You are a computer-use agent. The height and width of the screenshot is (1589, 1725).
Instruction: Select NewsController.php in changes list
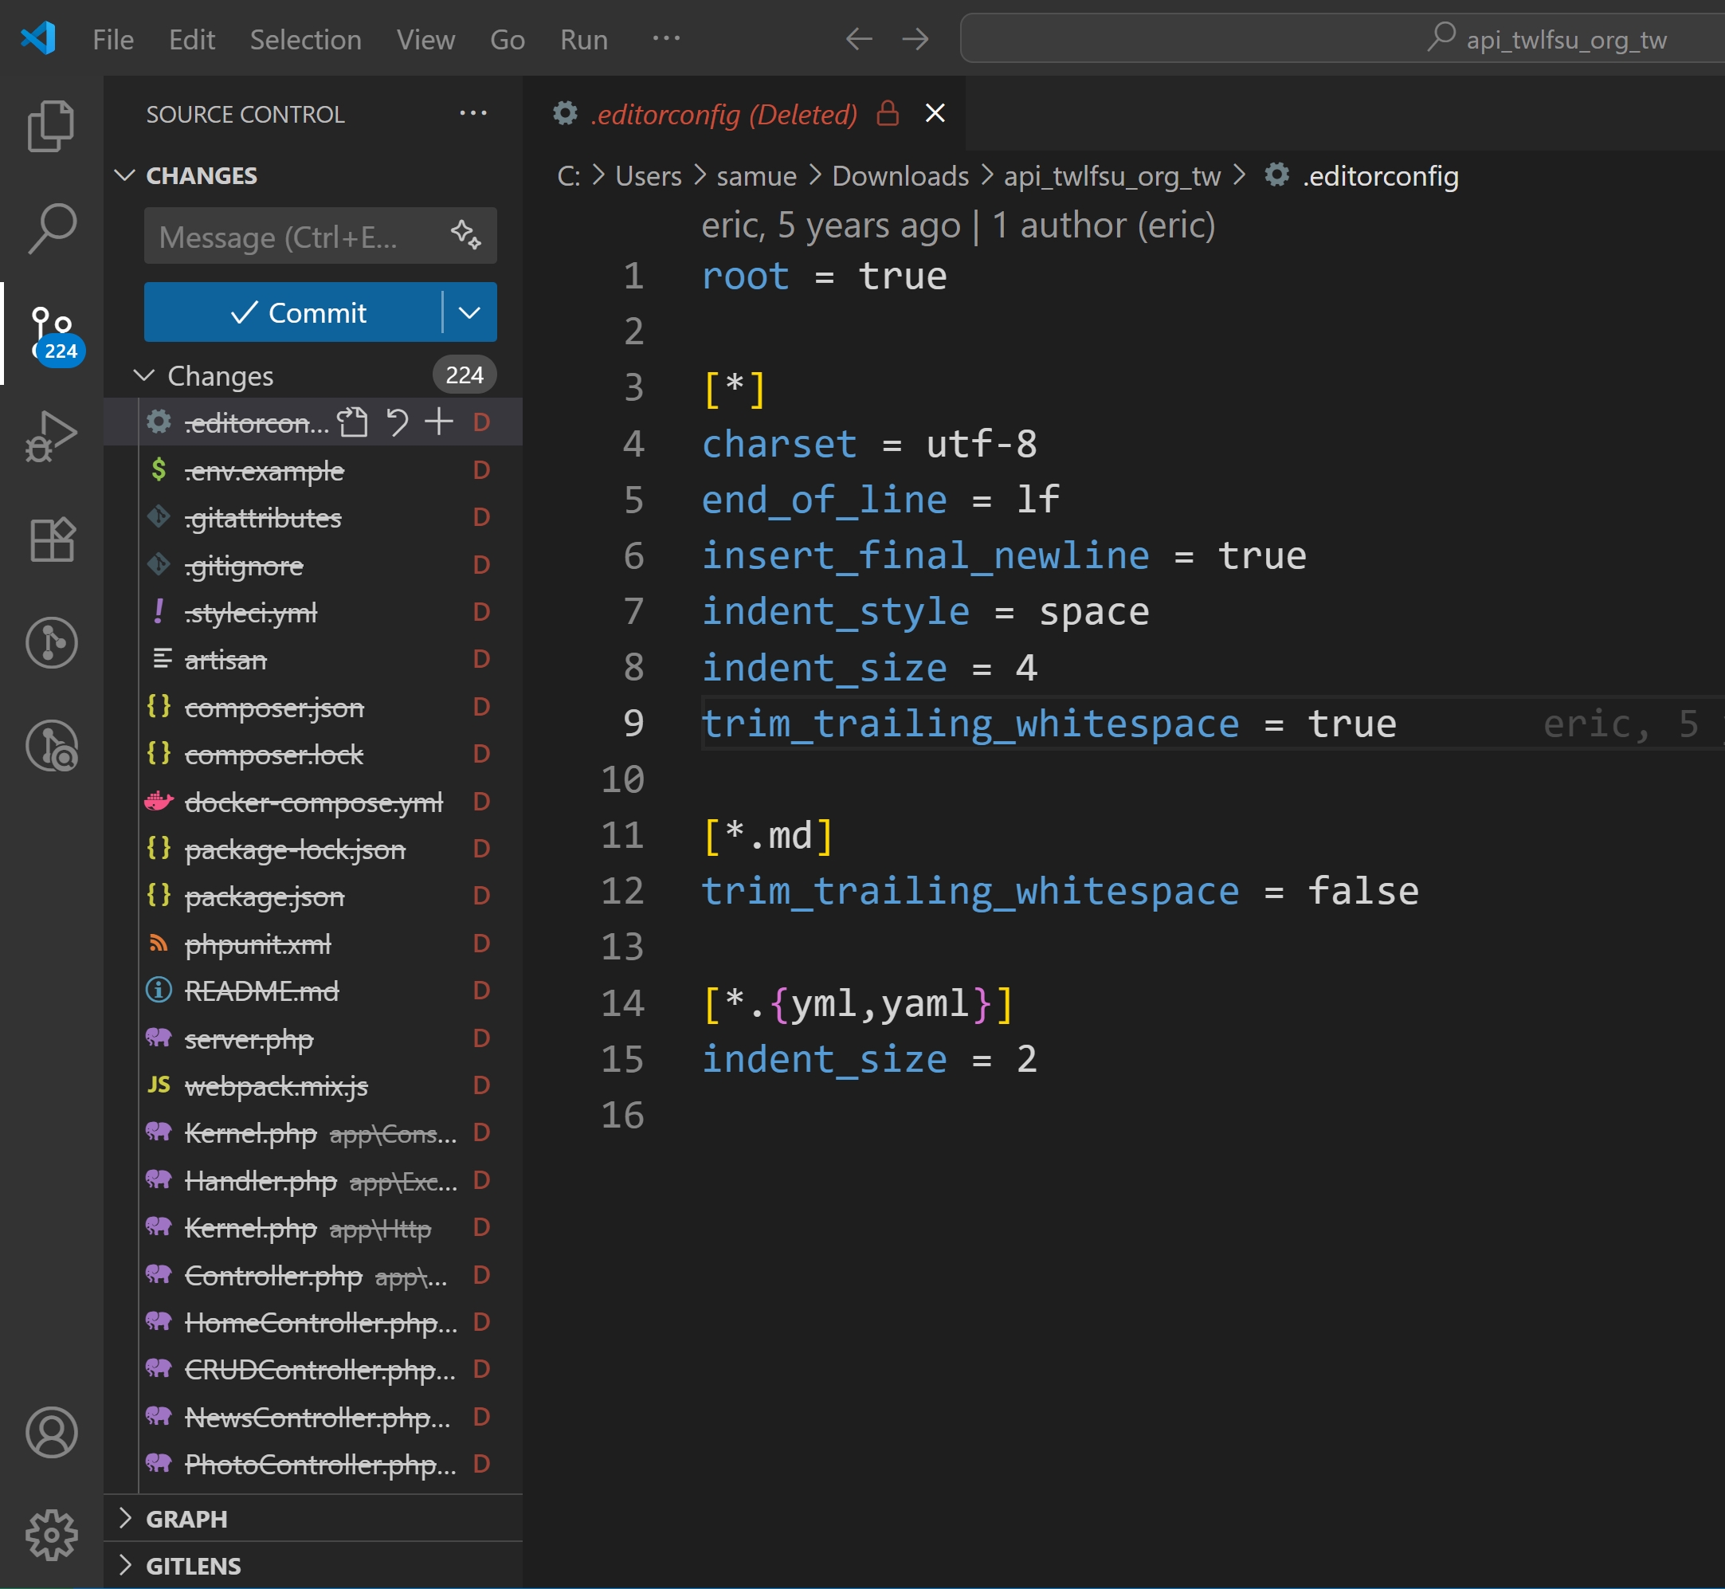[313, 1417]
